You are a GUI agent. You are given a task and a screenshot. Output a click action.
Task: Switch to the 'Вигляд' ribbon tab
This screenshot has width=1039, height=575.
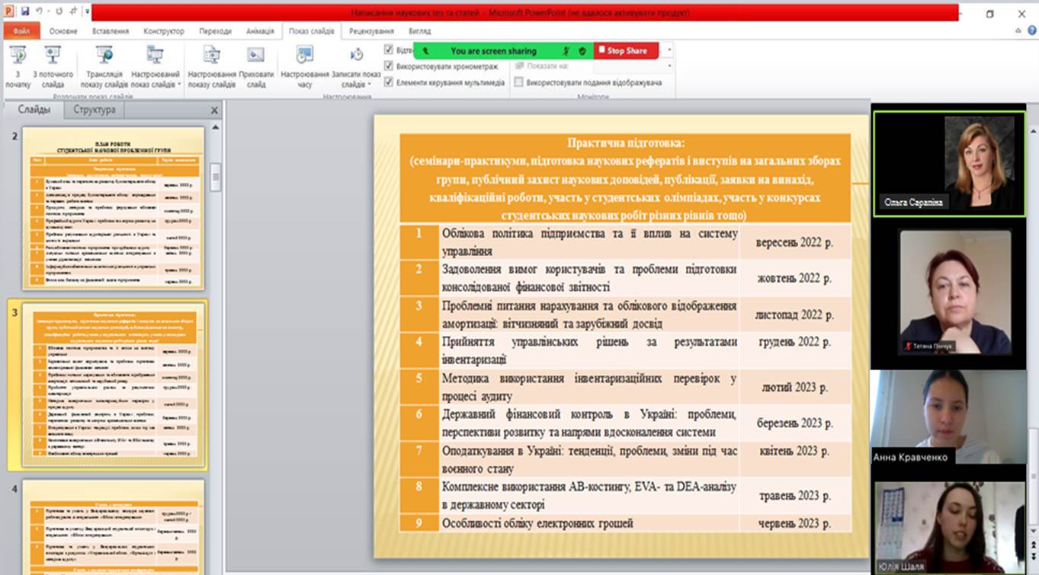(x=419, y=31)
